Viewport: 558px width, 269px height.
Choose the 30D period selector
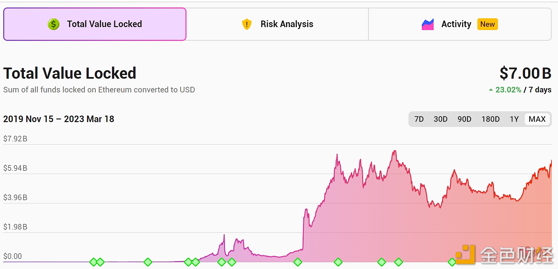pos(440,119)
